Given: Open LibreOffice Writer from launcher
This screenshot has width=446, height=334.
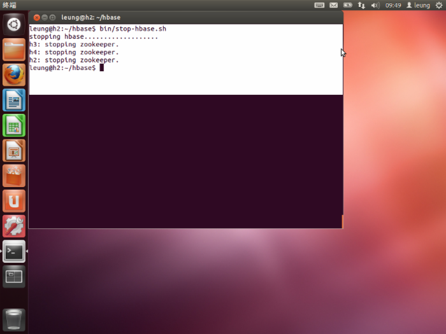Looking at the screenshot, I should (13, 100).
